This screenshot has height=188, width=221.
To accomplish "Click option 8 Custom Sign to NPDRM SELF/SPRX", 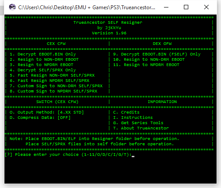I will tap(53, 91).
